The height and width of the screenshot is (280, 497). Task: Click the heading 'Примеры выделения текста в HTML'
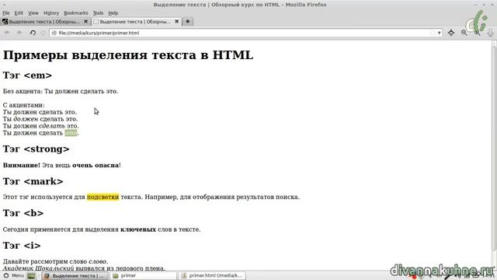pos(128,55)
